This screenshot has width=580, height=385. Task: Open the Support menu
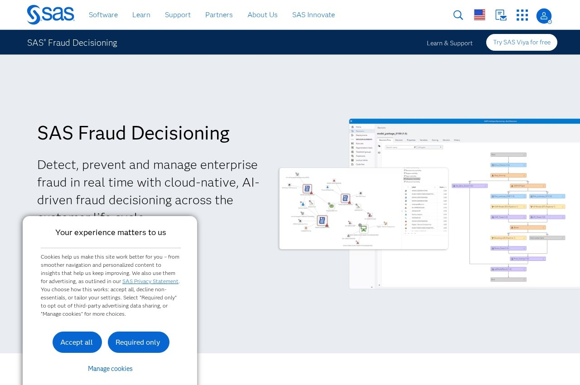tap(178, 14)
